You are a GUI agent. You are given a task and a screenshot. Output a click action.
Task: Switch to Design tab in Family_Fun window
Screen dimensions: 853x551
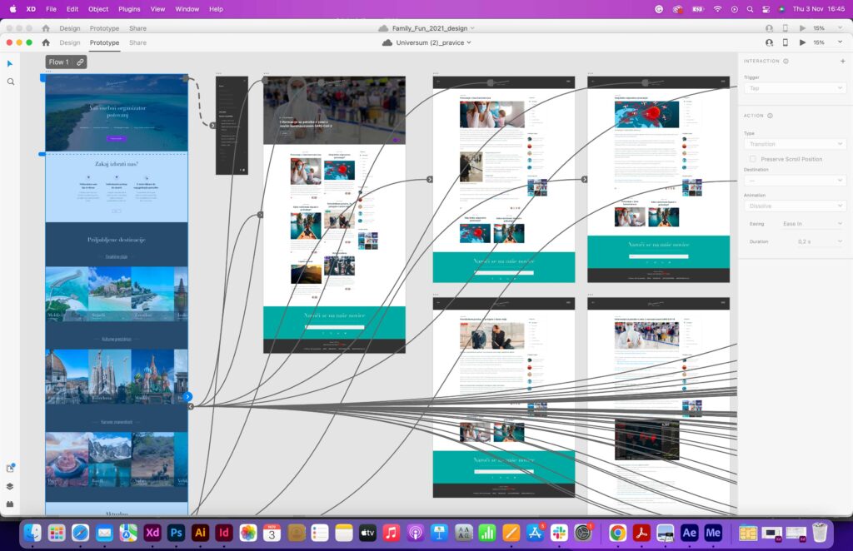click(70, 28)
